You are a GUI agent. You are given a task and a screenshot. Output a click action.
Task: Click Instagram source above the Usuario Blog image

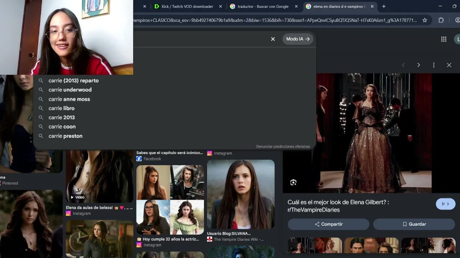[223, 153]
